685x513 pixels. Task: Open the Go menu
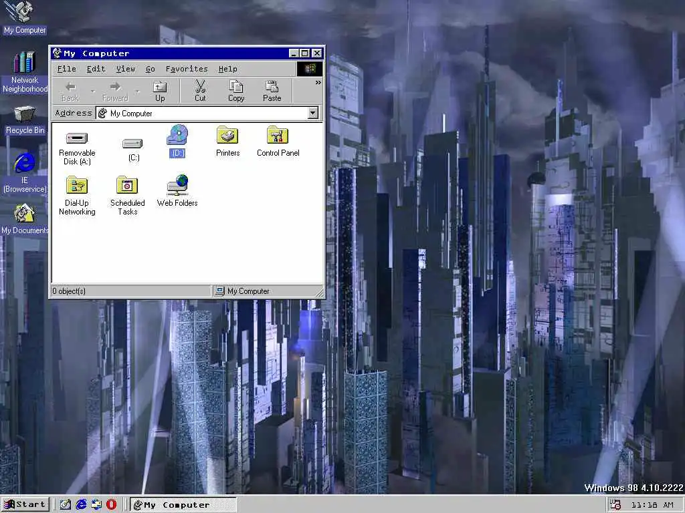151,69
